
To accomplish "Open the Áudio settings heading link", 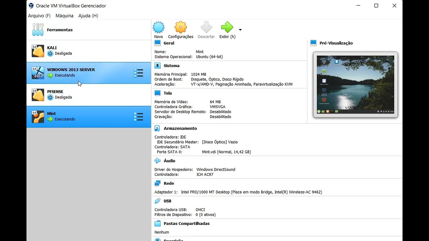I will 170,161.
